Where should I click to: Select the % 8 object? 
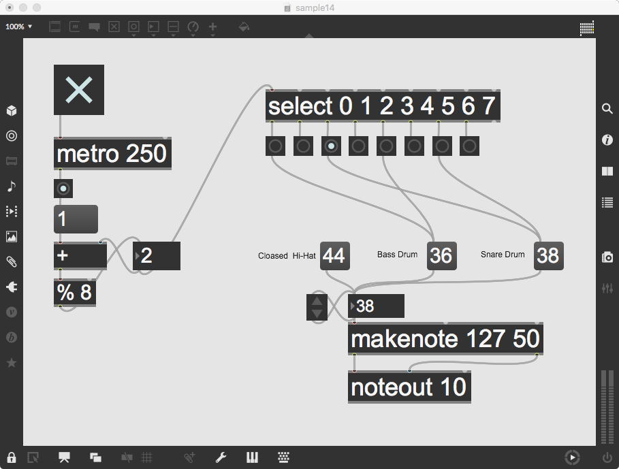click(x=75, y=292)
